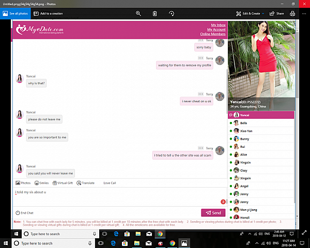Select Bella in the online members list
This screenshot has height=248, width=310.
(244, 123)
